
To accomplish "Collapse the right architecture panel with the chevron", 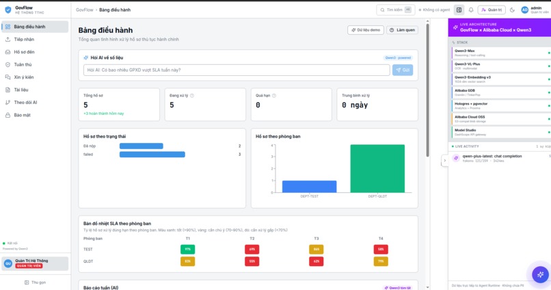I will click(x=444, y=161).
